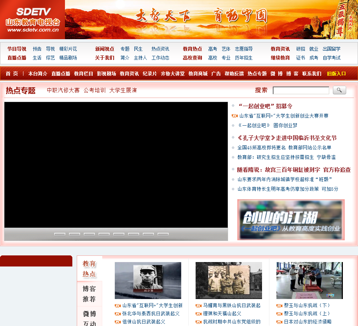Open 热点专题 in the red navigation bar
358x326 pixels.
[257, 74]
